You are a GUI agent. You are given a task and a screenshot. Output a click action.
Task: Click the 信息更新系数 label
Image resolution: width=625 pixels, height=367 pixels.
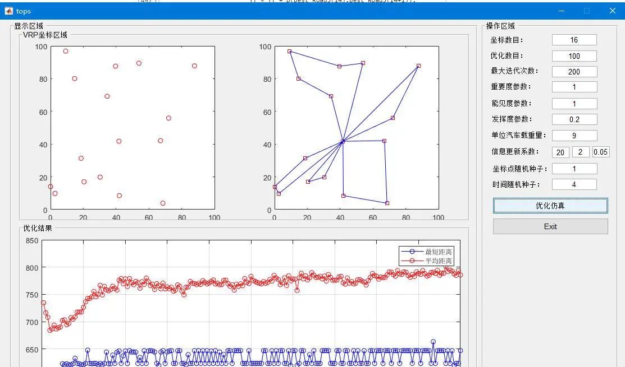[515, 151]
